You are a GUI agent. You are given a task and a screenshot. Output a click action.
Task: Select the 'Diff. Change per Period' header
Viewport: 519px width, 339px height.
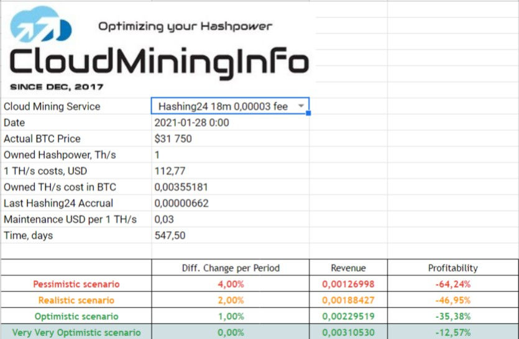click(x=231, y=268)
